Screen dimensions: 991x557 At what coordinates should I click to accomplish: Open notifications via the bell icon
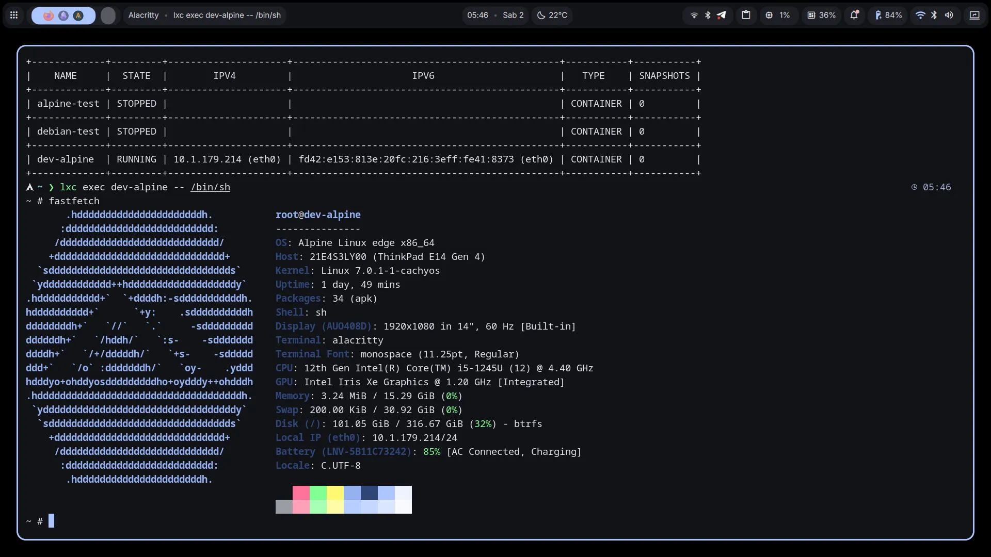[x=855, y=15]
